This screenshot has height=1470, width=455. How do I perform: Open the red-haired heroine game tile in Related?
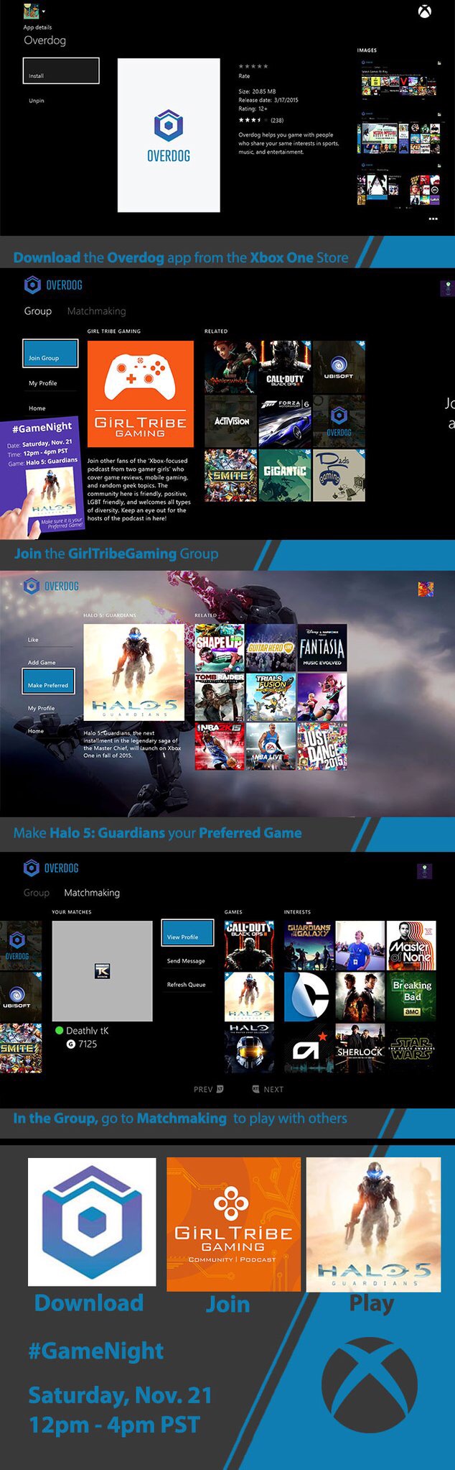click(230, 366)
